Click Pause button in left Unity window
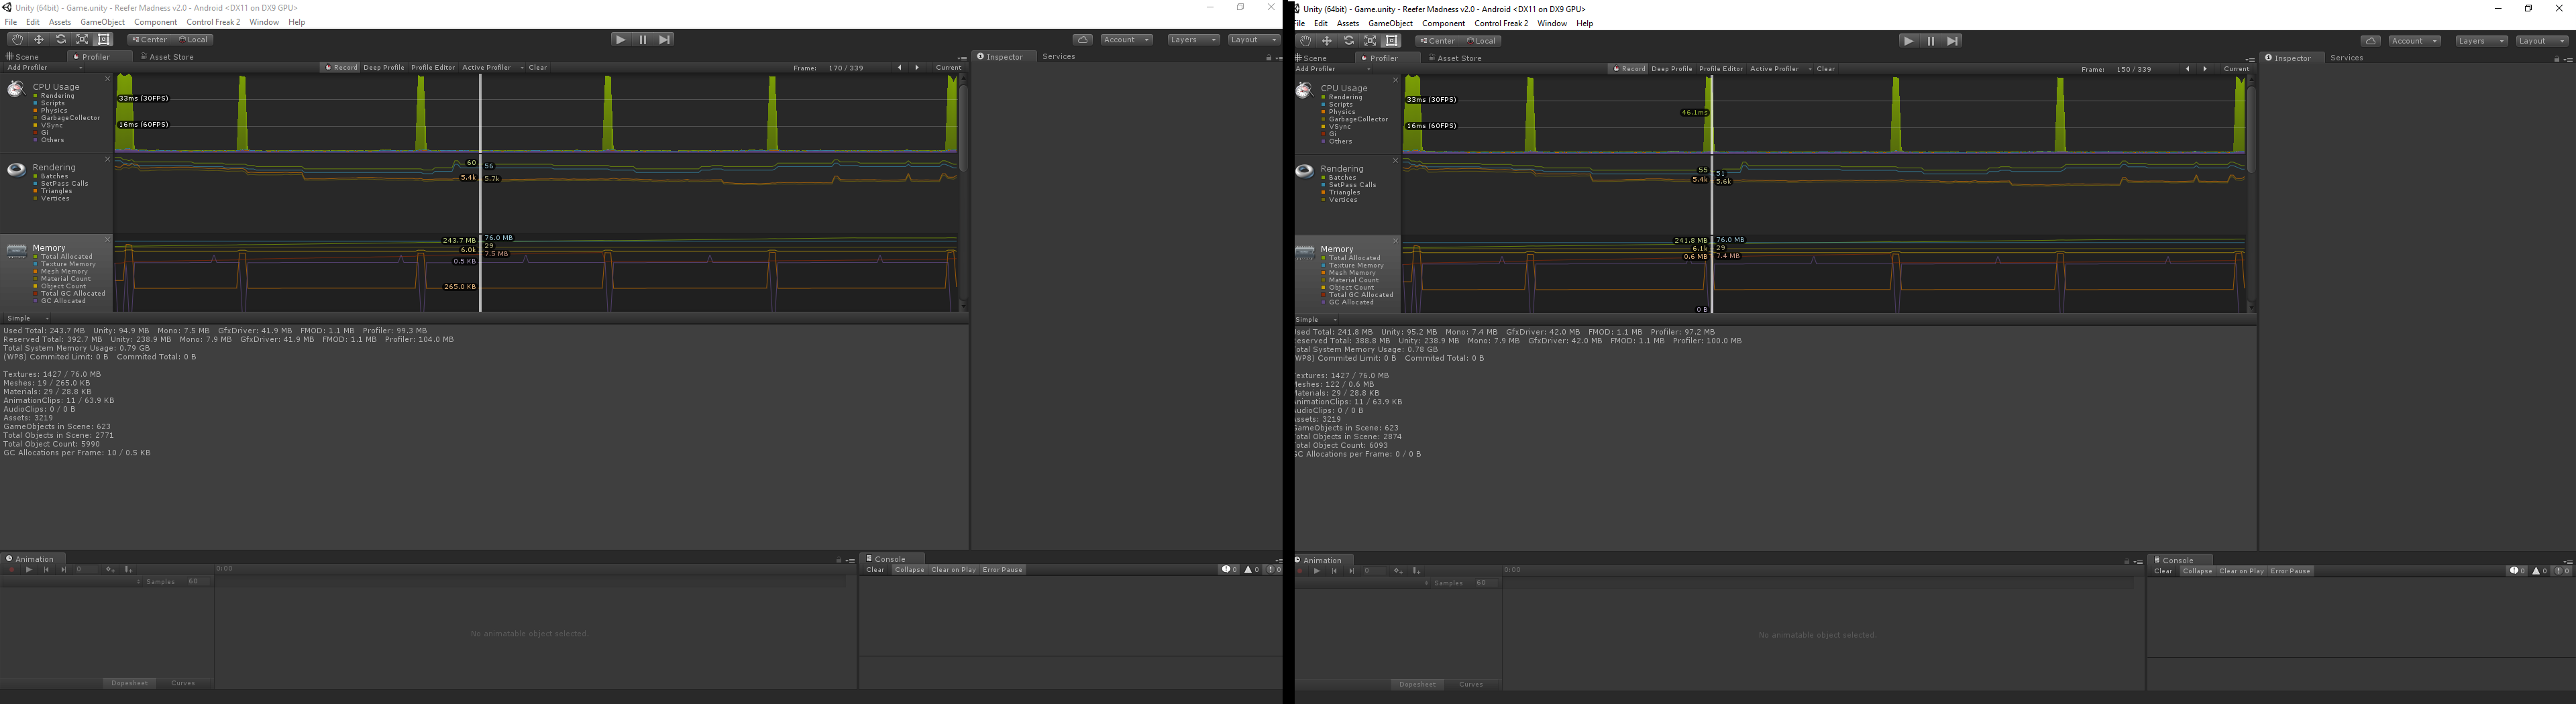 pos(643,40)
